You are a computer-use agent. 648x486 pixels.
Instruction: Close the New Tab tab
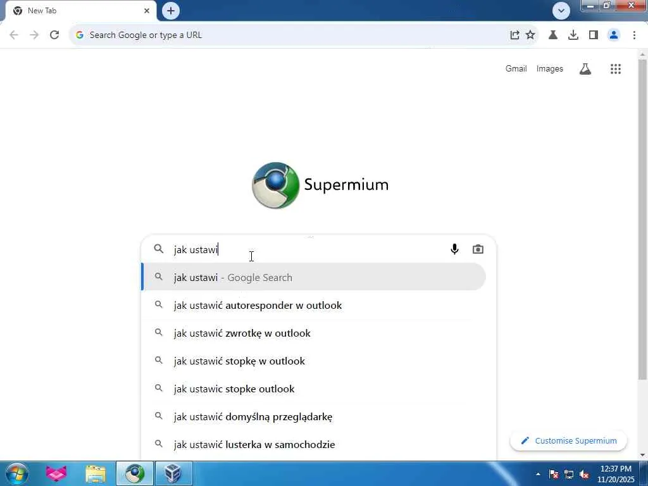pyautogui.click(x=147, y=11)
